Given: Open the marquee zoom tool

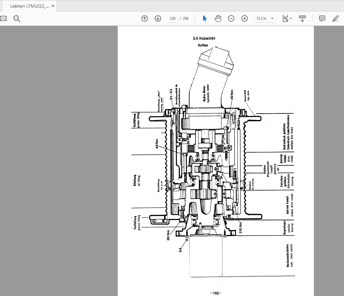Looking at the screenshot, I should (17, 19).
